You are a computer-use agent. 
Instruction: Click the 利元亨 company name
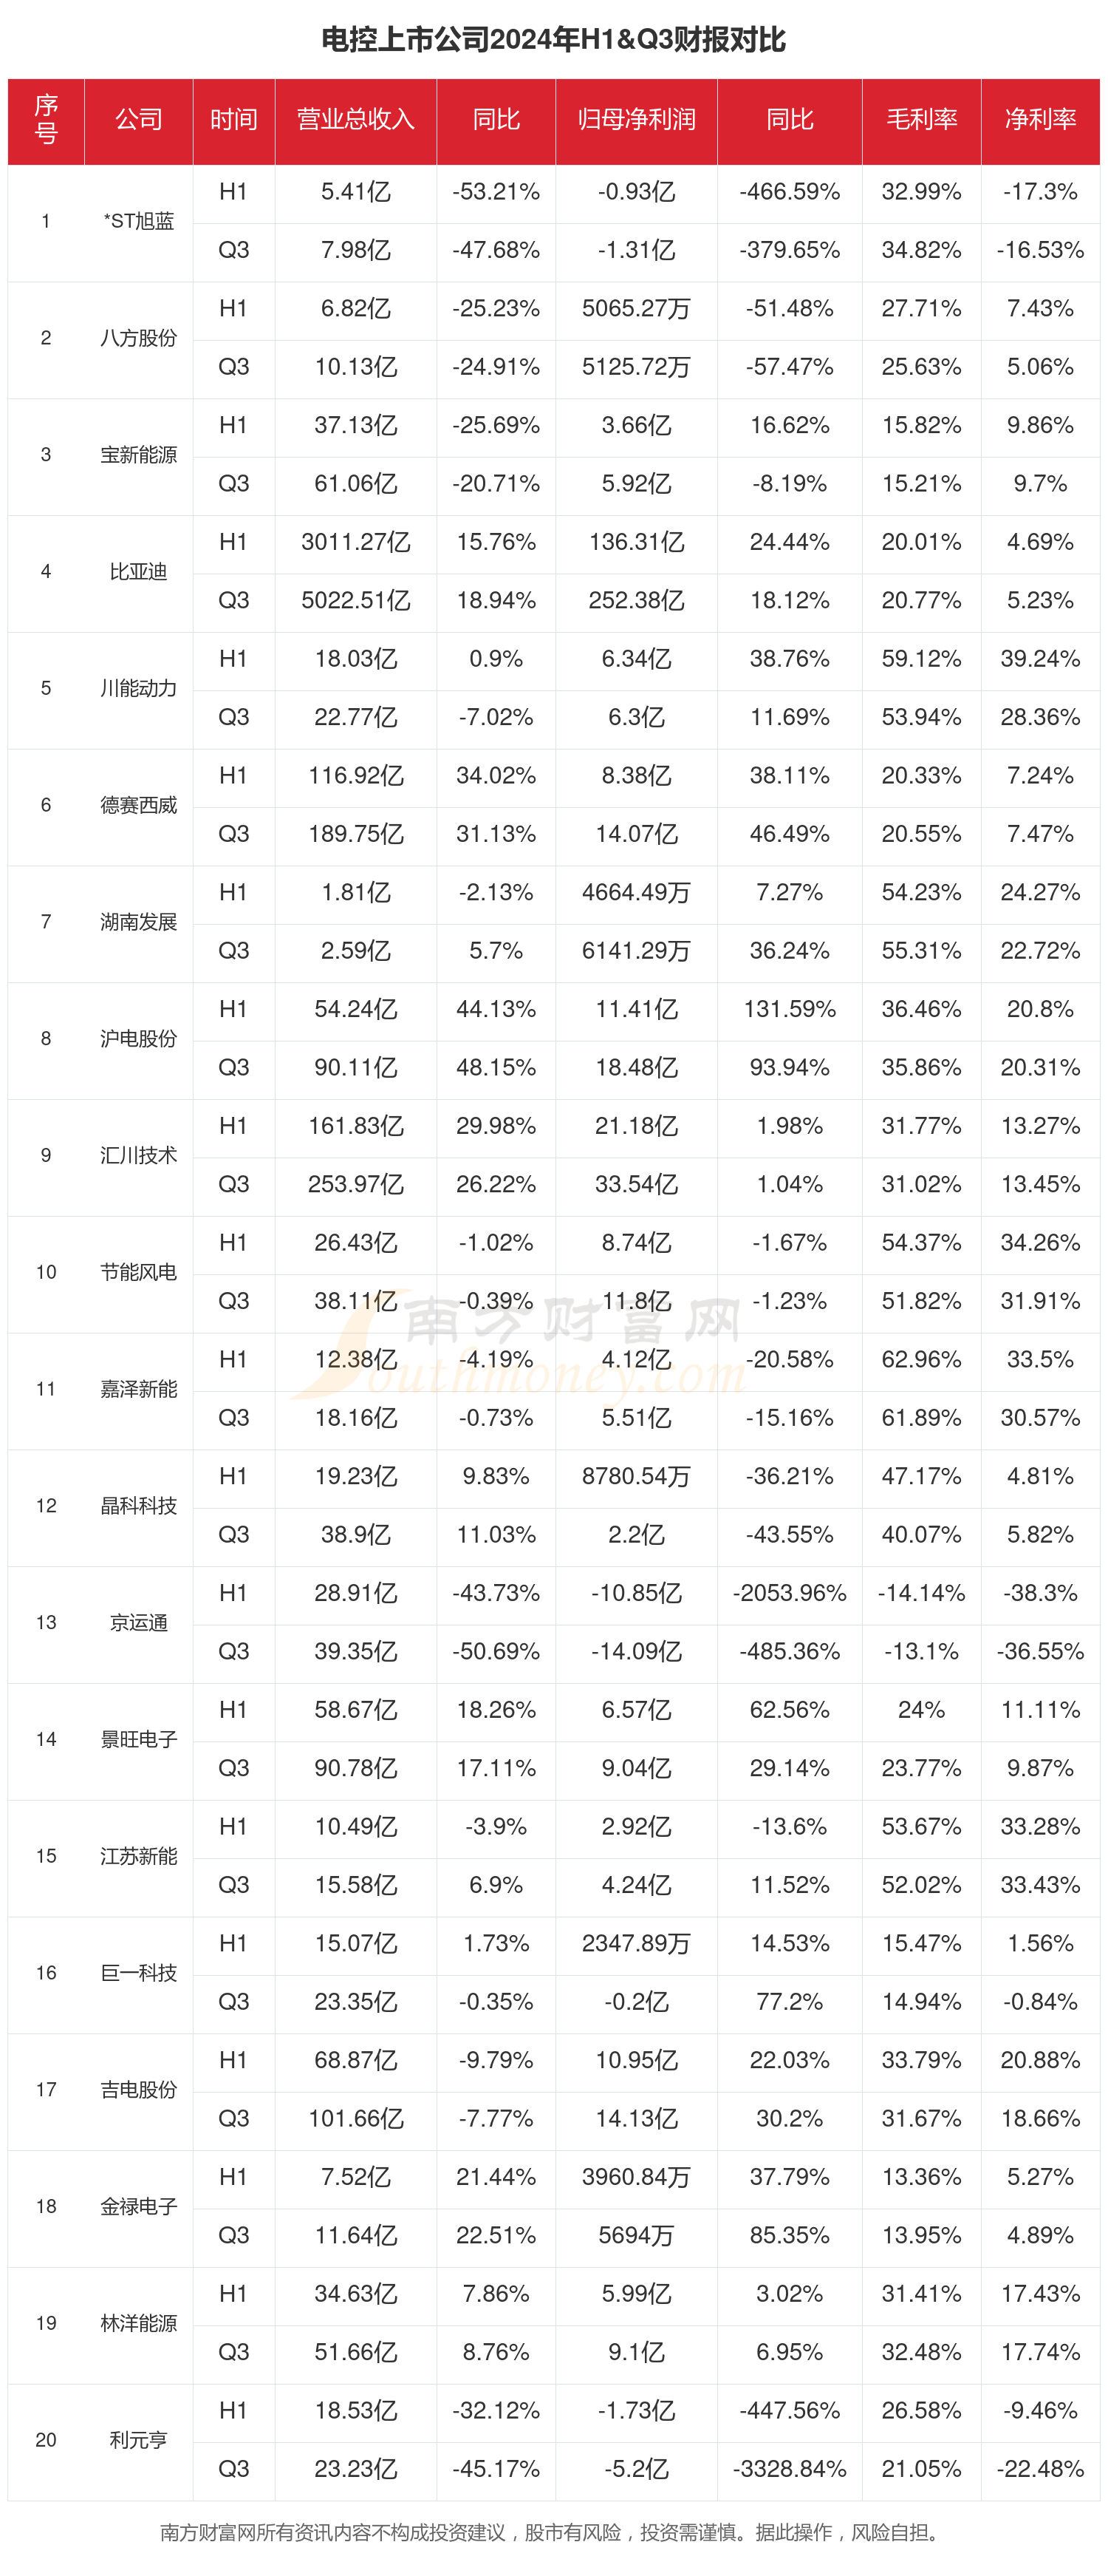138,2440
